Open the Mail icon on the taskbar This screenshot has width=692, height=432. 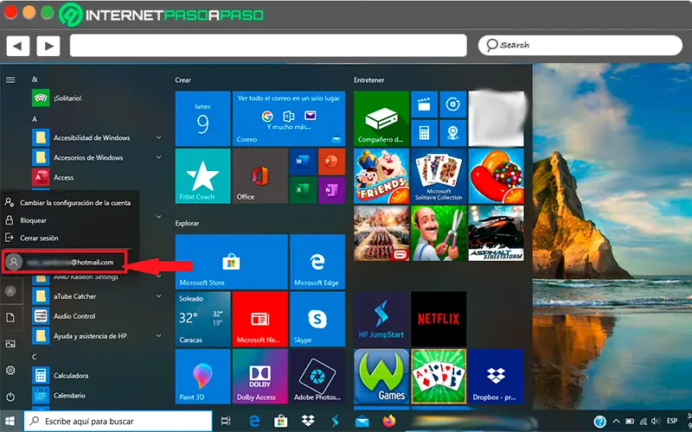tap(362, 422)
